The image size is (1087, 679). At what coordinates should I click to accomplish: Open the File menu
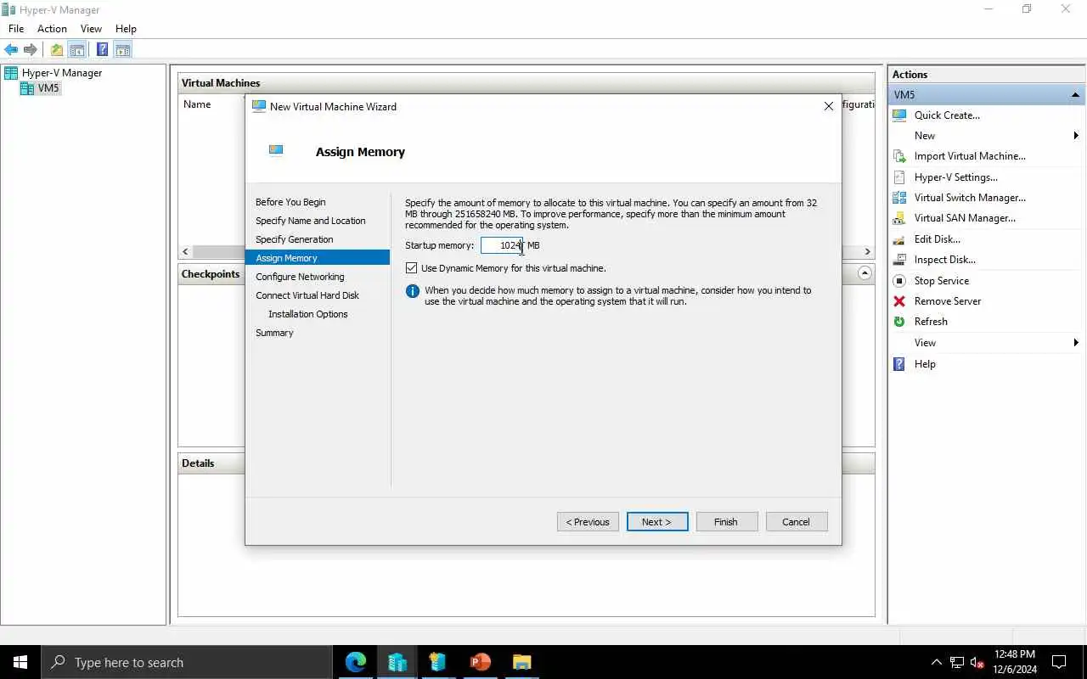[16, 29]
